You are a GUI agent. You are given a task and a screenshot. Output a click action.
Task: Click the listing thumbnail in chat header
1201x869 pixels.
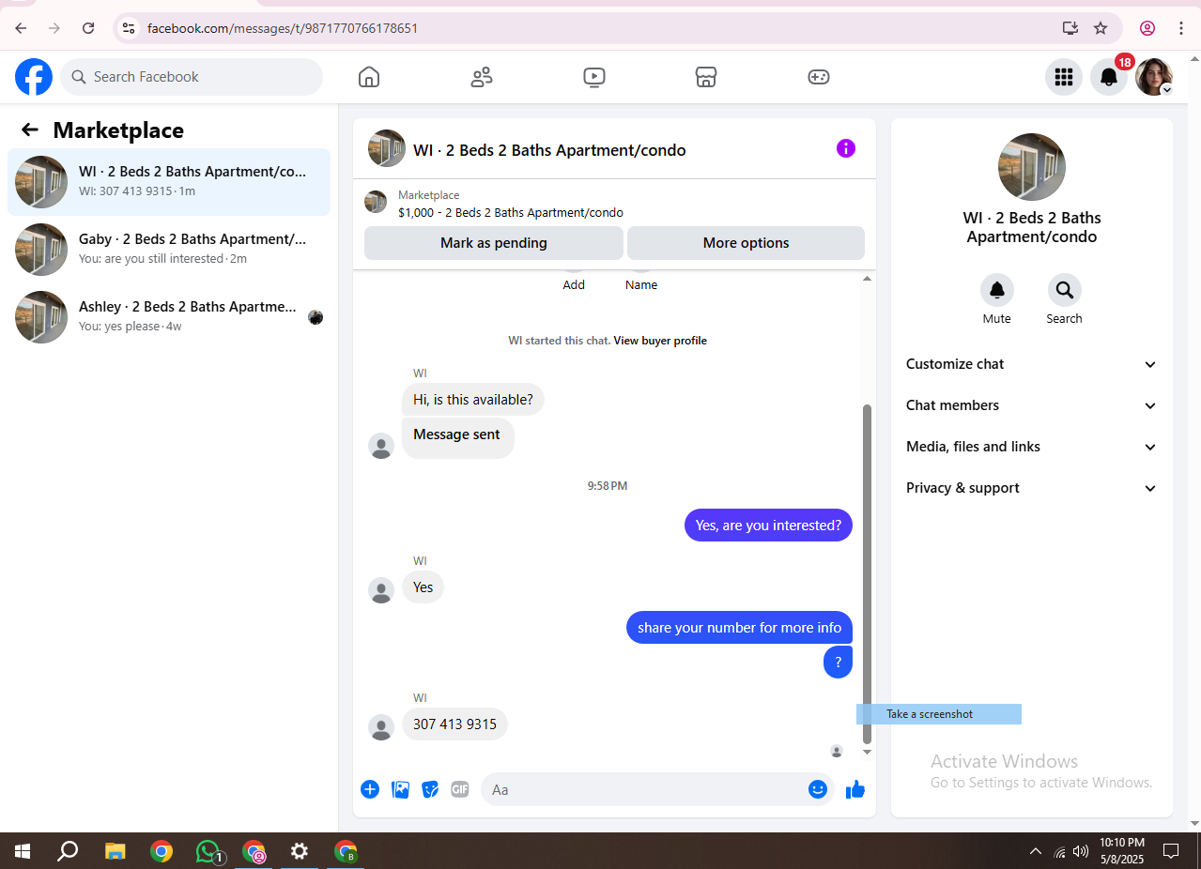click(387, 148)
